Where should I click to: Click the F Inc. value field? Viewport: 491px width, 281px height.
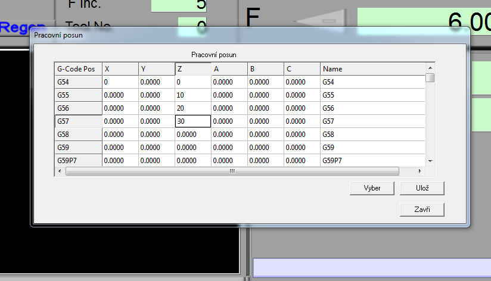pos(179,5)
